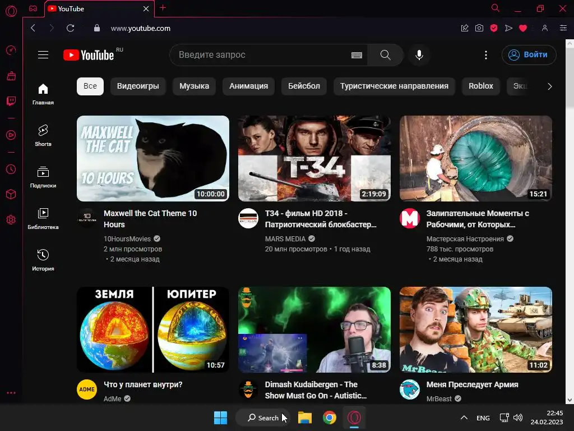Add page to bookmarks heart icon

tap(523, 28)
